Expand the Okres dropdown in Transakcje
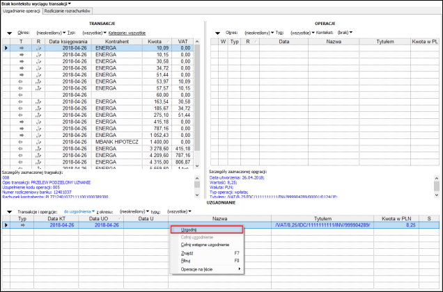The width and height of the screenshot is (443, 292). (50, 33)
